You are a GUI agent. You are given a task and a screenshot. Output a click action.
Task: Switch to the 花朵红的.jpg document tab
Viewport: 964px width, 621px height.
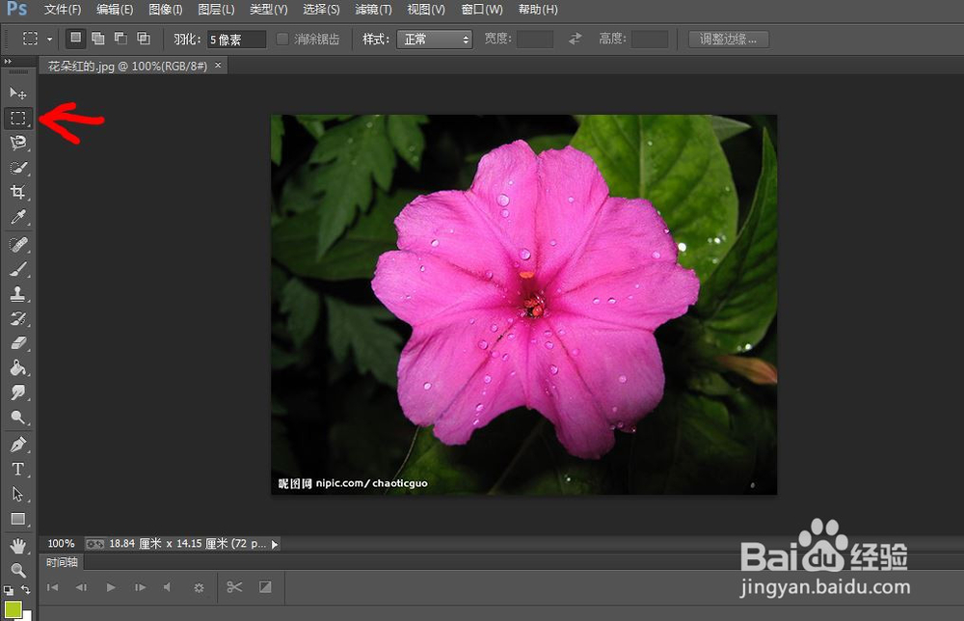(127, 66)
